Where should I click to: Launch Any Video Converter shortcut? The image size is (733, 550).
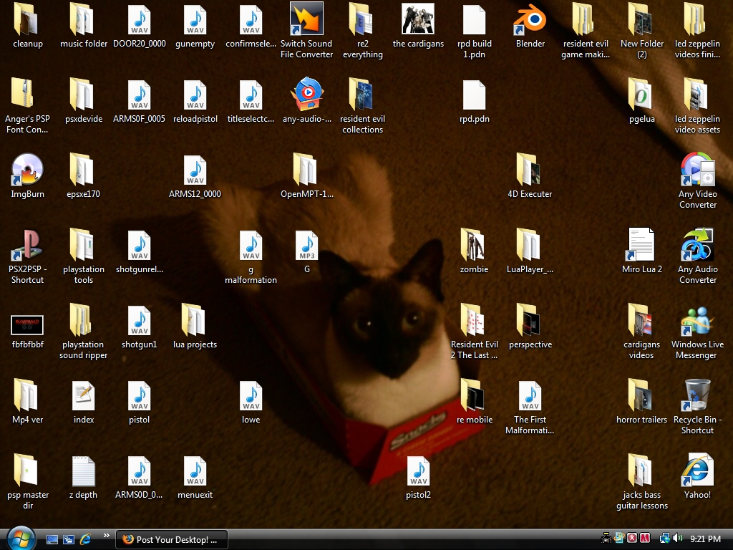[x=697, y=170]
